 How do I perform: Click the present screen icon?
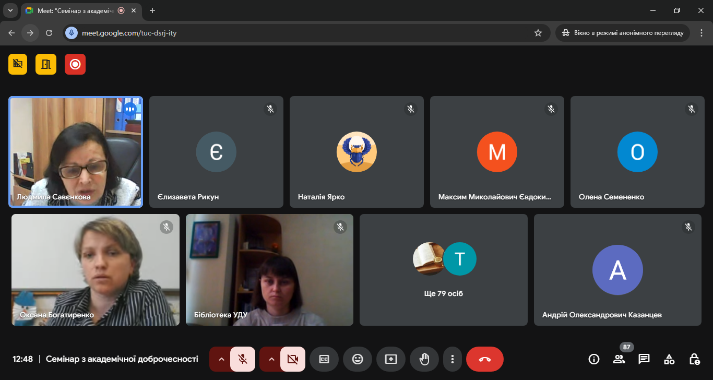coord(391,359)
